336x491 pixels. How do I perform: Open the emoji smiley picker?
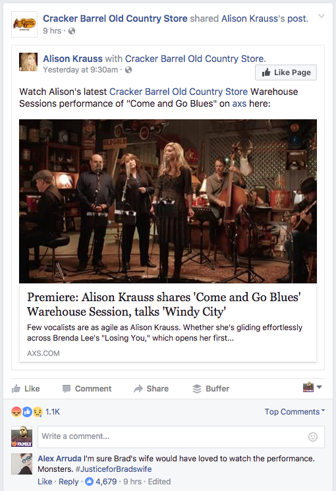pos(313,437)
